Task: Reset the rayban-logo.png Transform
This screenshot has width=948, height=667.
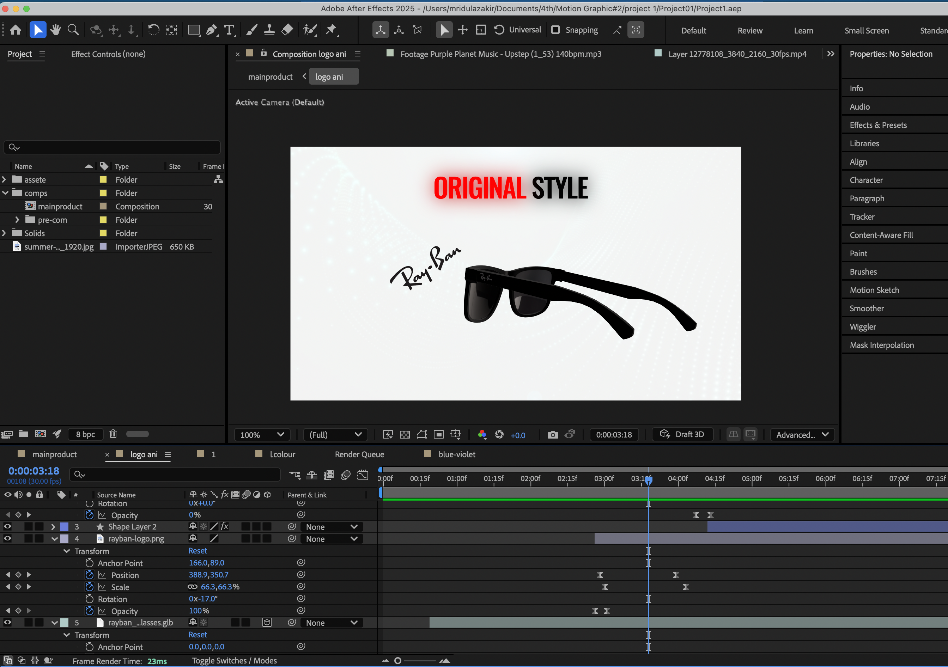Action: 197,551
